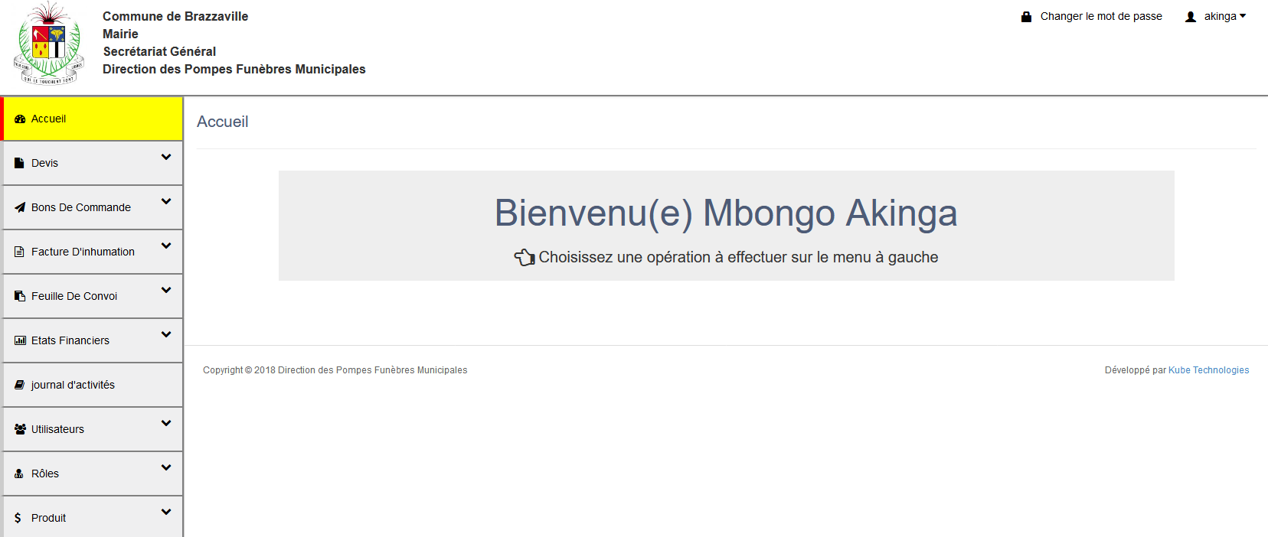Expand the Bons De Commande chevron
Screen dimensions: 1268x537
166,202
